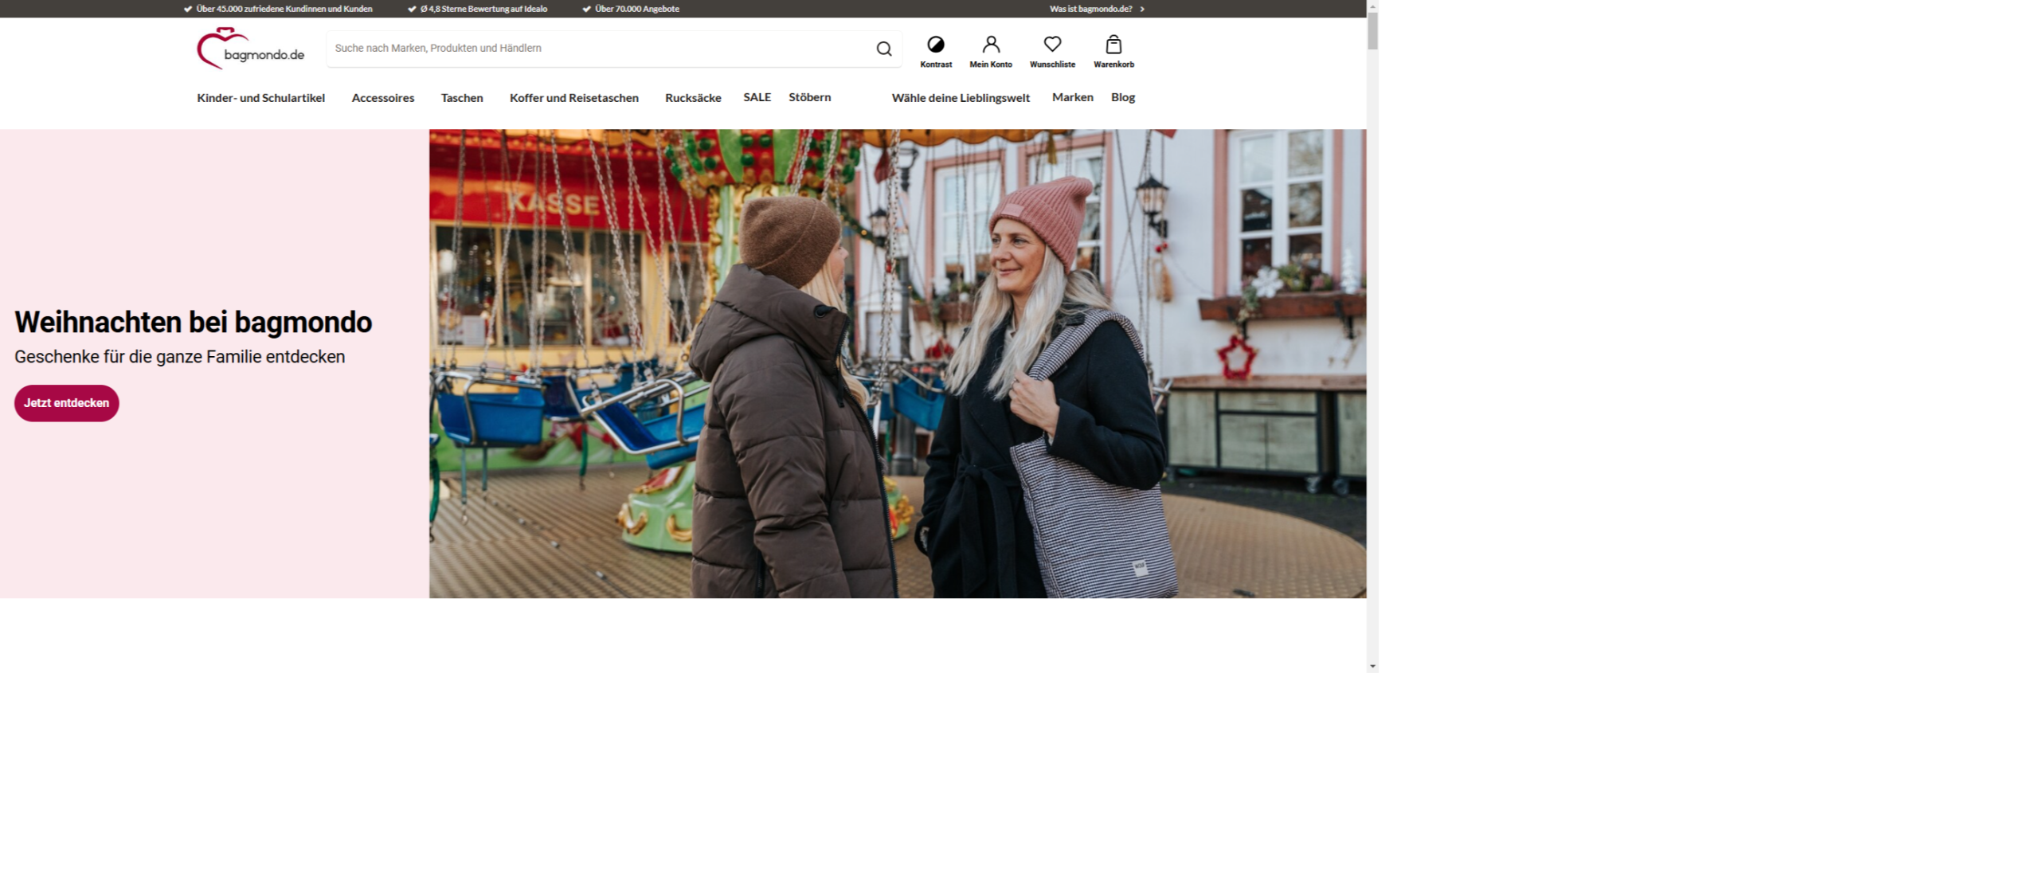This screenshot has height=885, width=2039.
Task: Expand the Koffer und Reisetaschen category
Action: tap(573, 98)
